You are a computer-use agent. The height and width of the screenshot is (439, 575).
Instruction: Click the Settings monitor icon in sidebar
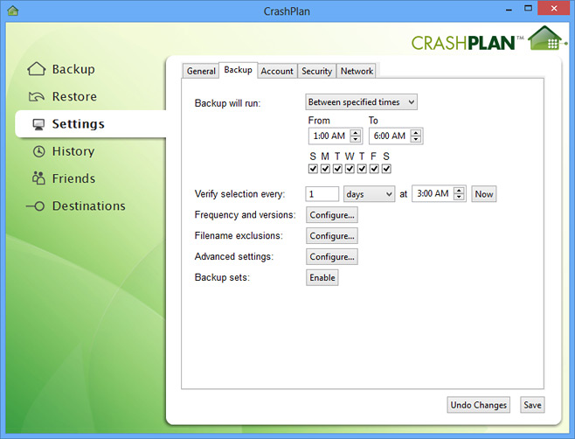[38, 124]
